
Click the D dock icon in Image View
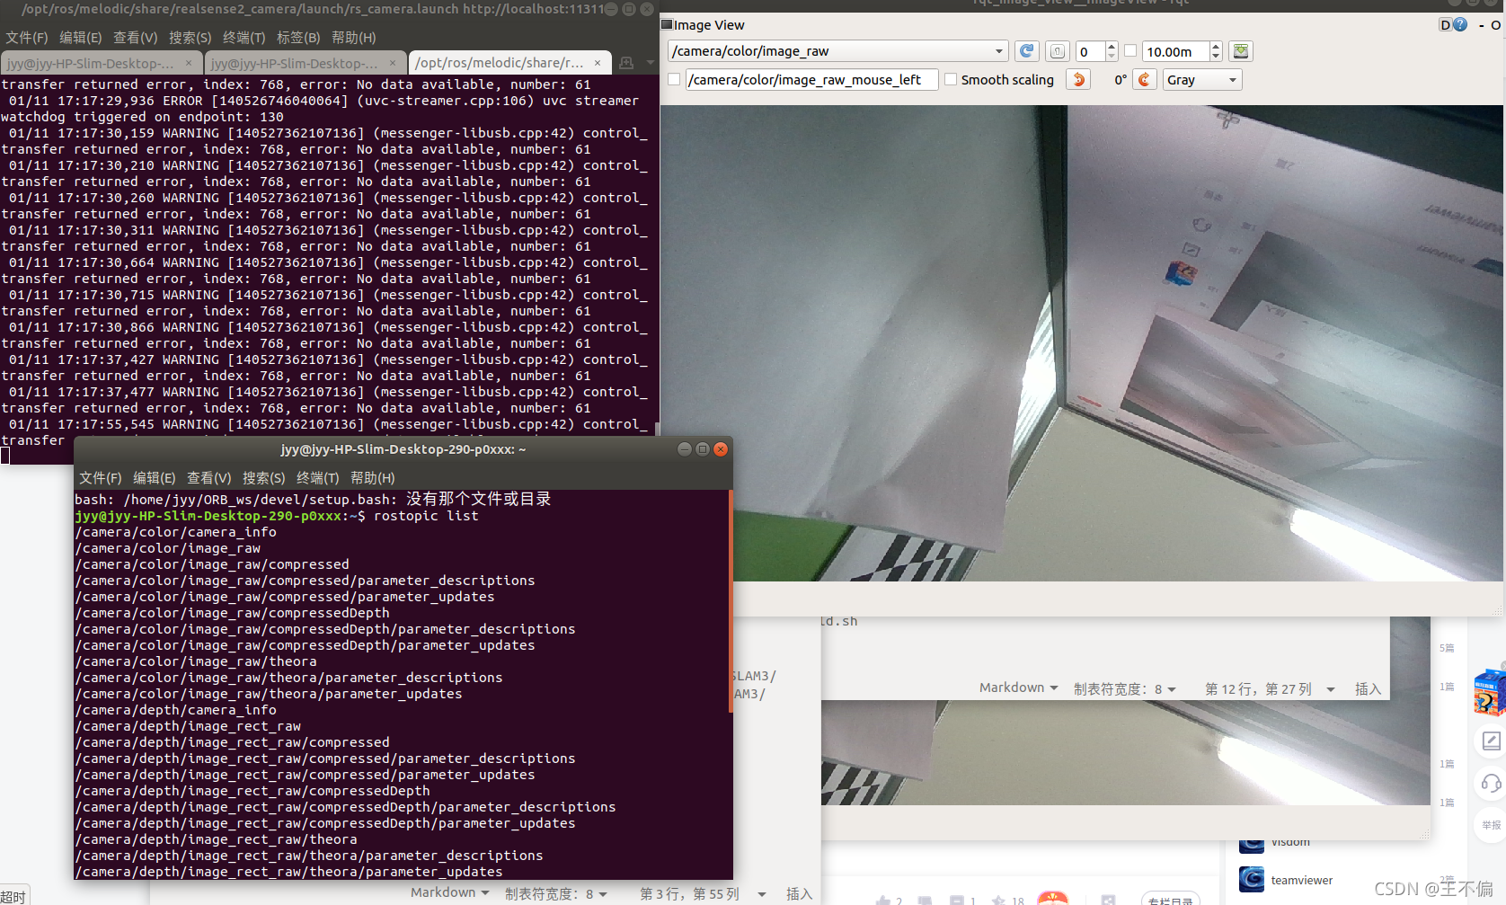coord(1445,24)
